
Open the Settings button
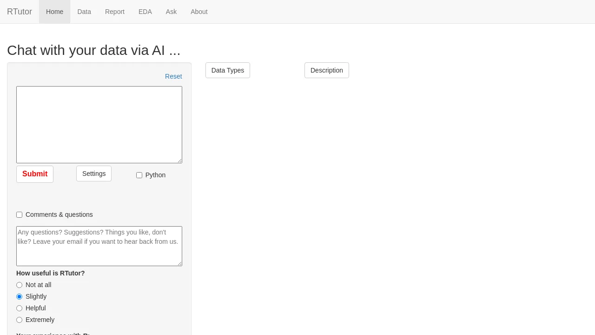[x=94, y=174]
